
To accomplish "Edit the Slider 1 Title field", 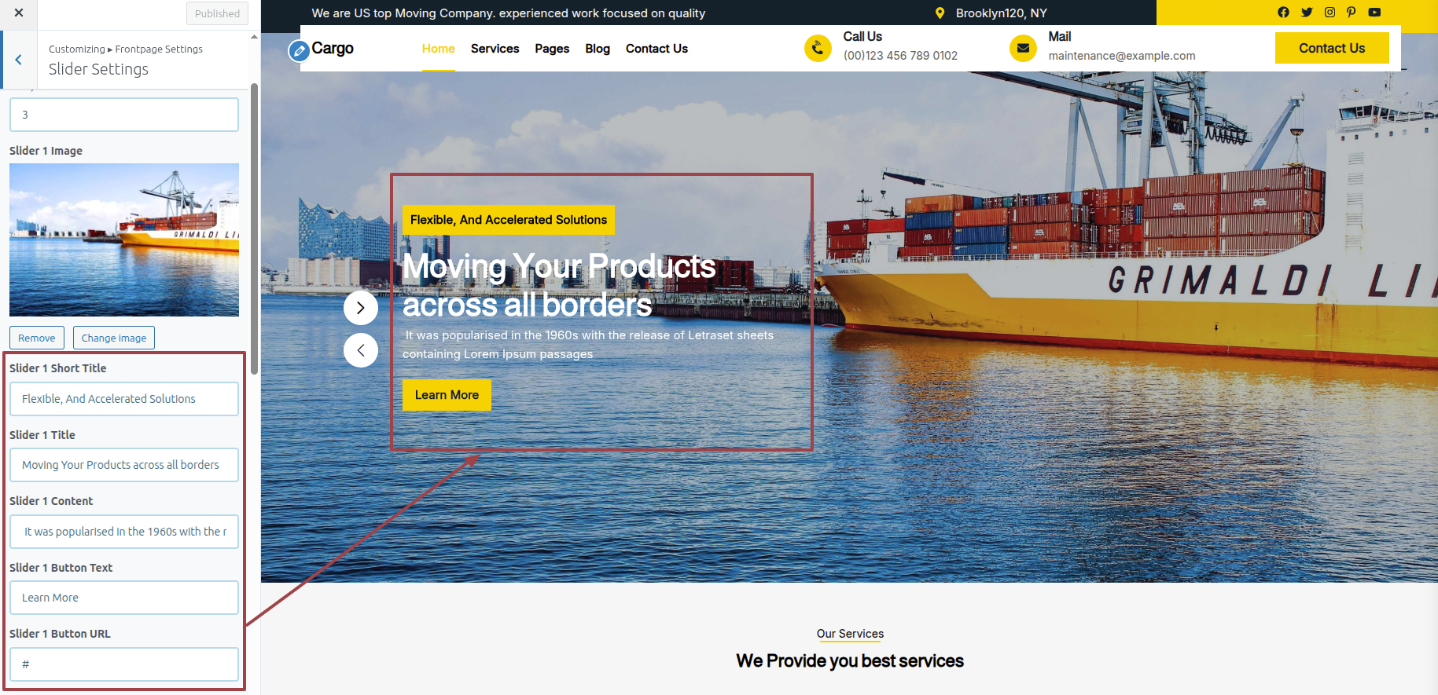I will (124, 465).
